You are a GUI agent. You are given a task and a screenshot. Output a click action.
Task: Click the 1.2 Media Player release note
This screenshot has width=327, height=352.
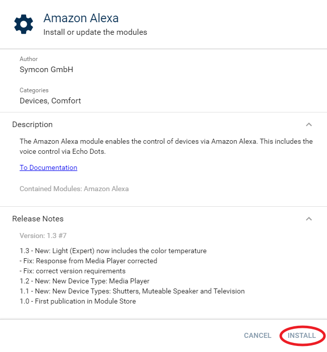(85, 281)
